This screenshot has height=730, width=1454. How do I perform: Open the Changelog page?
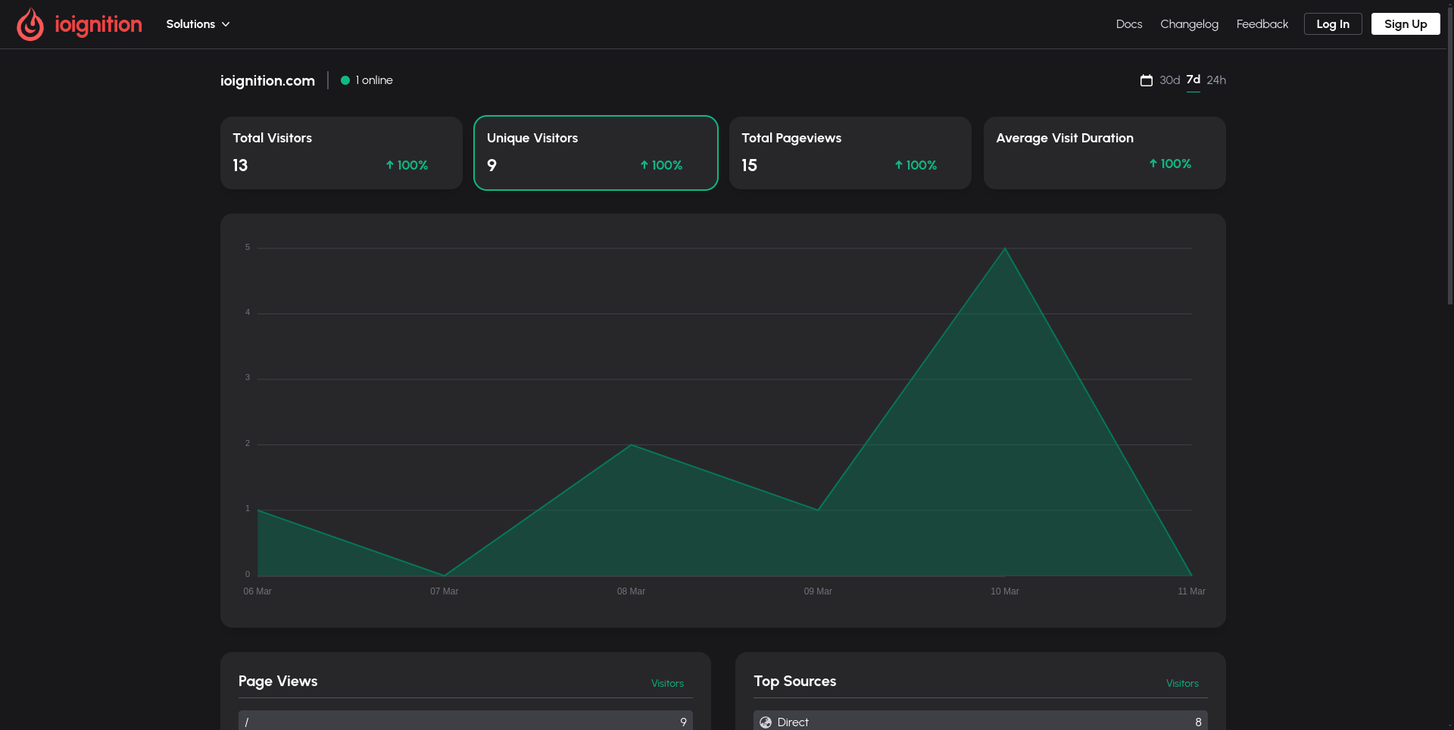coord(1189,23)
